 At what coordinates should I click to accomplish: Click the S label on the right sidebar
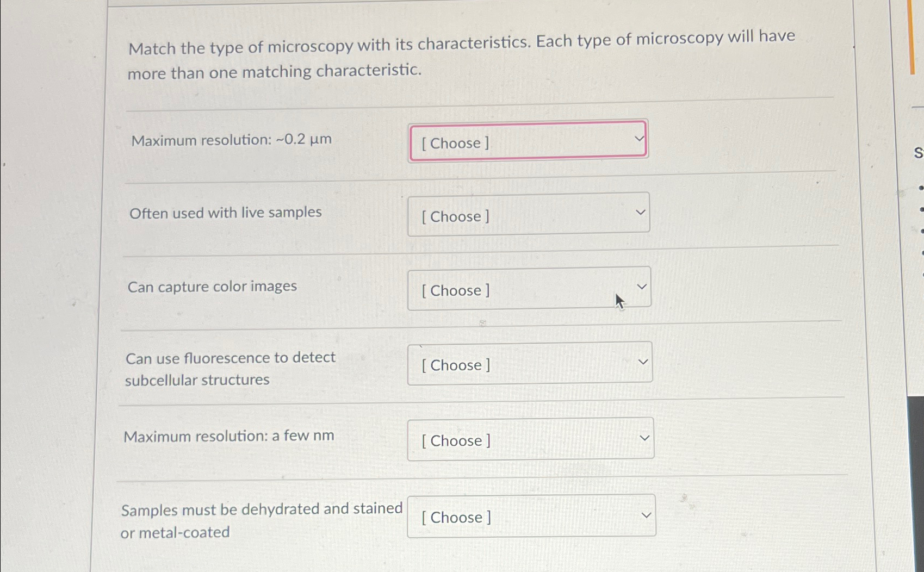coord(918,153)
